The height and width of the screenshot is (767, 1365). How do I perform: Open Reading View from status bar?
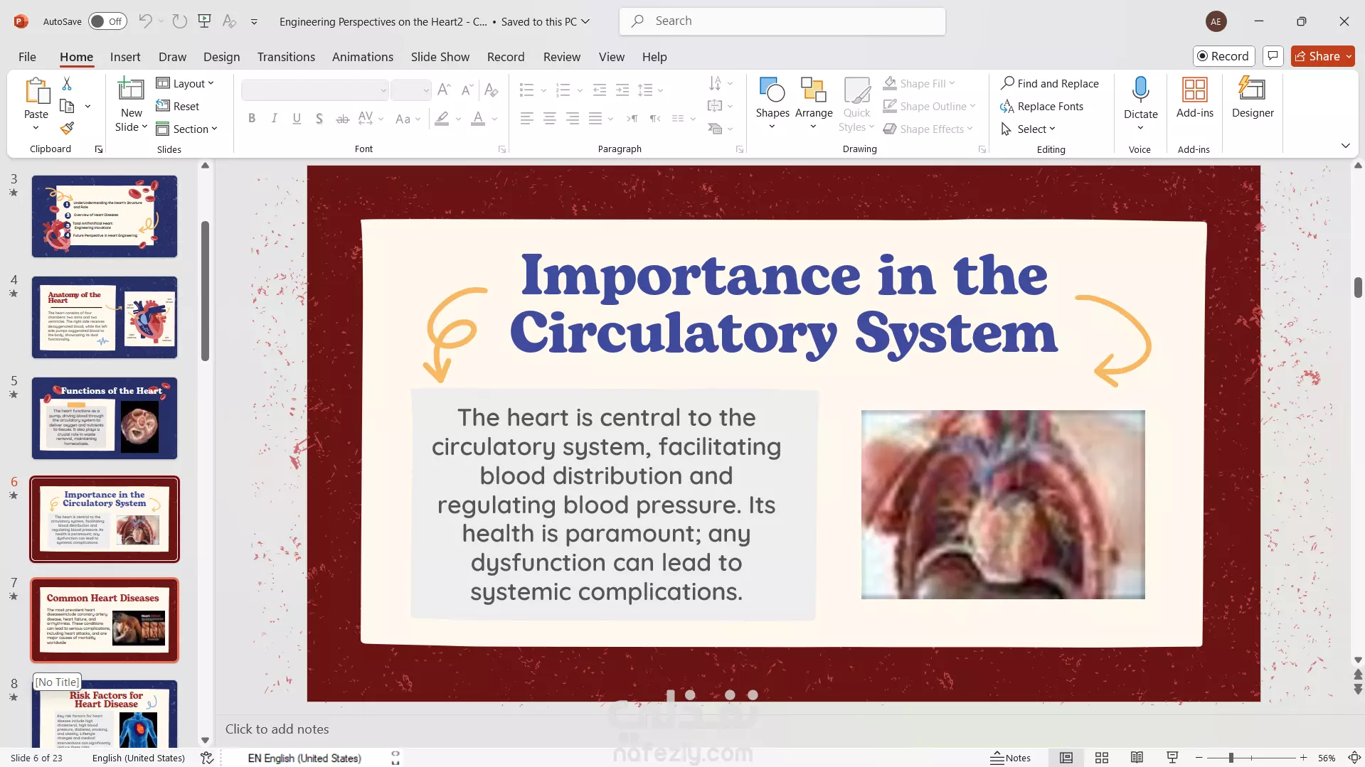pos(1137,758)
